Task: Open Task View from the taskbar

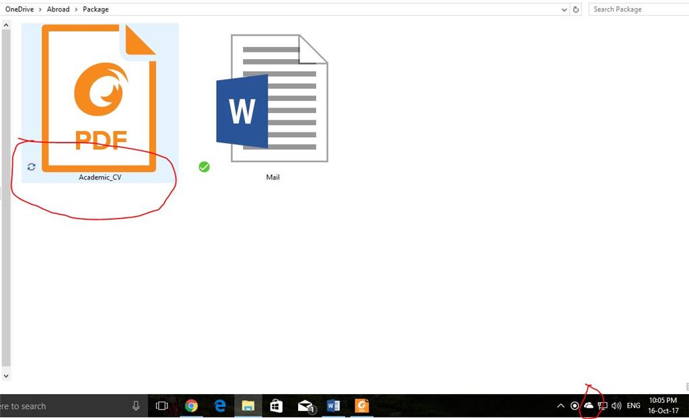Action: point(161,406)
